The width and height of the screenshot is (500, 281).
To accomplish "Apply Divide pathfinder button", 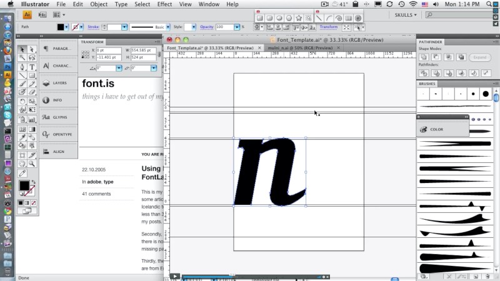I will [424, 73].
